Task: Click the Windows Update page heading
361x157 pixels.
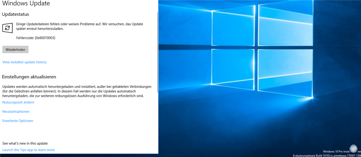Action: coord(26,3)
